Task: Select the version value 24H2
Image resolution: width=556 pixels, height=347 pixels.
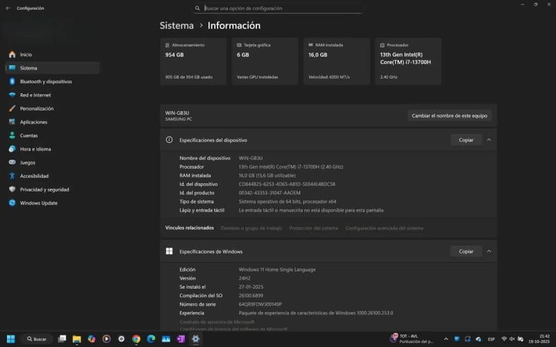Action: coord(245,278)
